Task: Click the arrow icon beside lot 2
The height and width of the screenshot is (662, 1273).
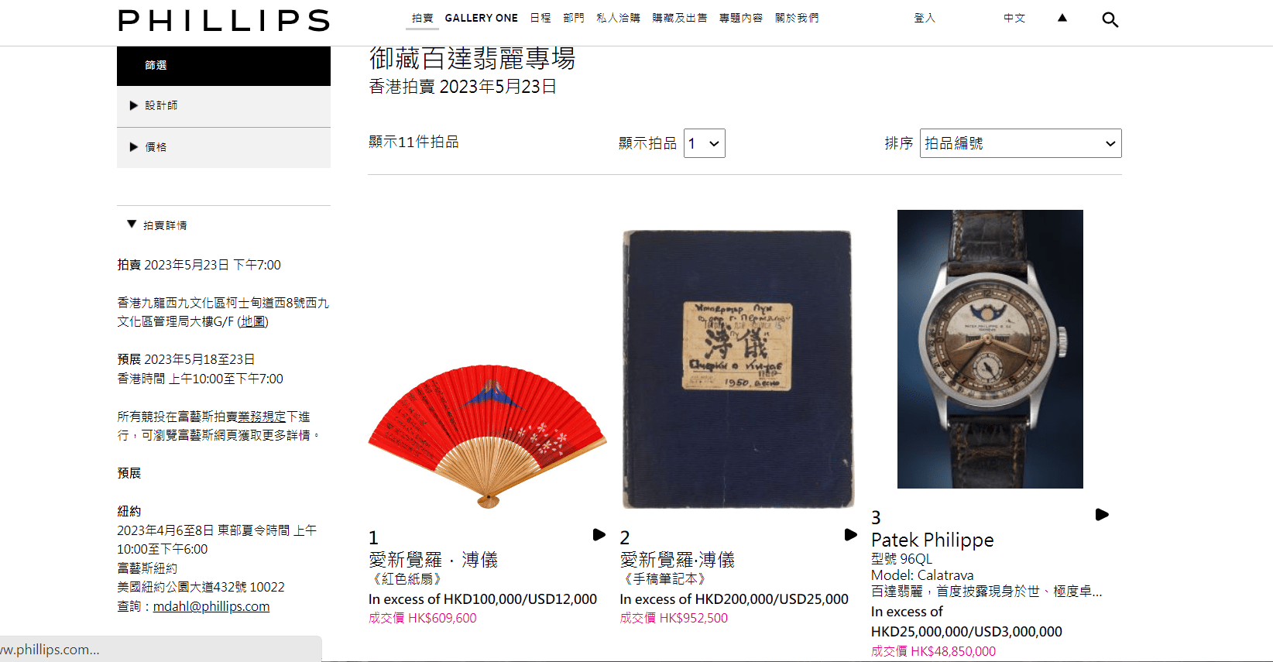Action: pos(850,534)
